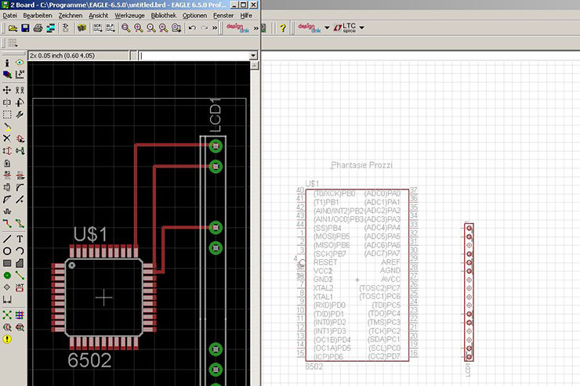Open the Hilfe menu
This screenshot has width=580, height=386.
(x=246, y=16)
